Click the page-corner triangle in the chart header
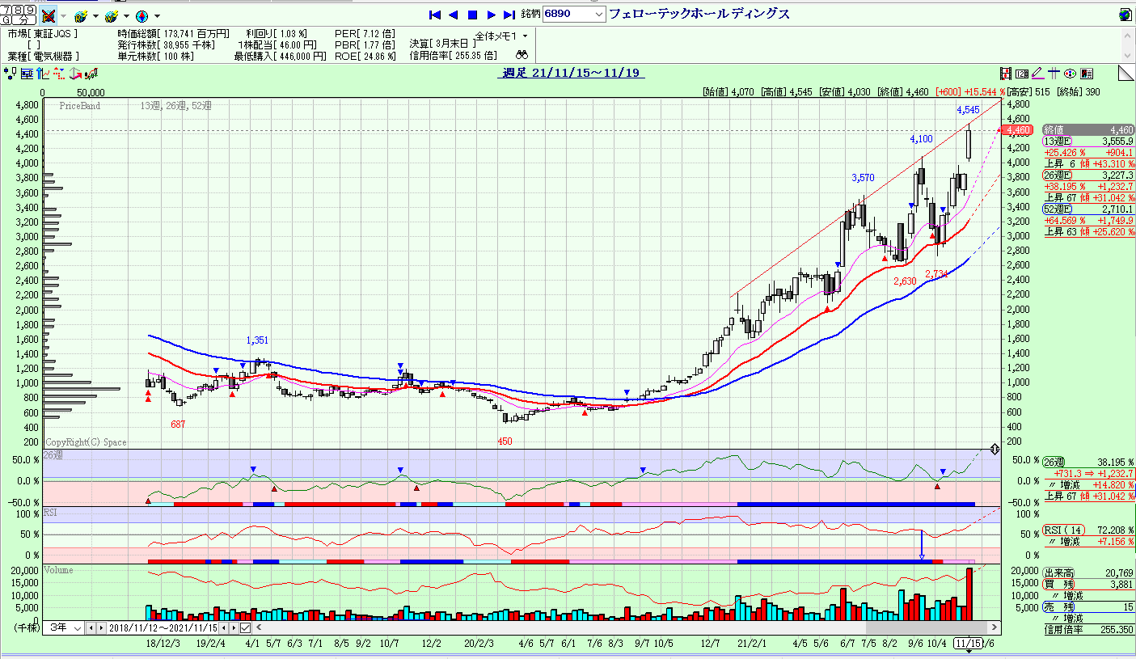This screenshot has height=659, width=1136. pos(1125,74)
